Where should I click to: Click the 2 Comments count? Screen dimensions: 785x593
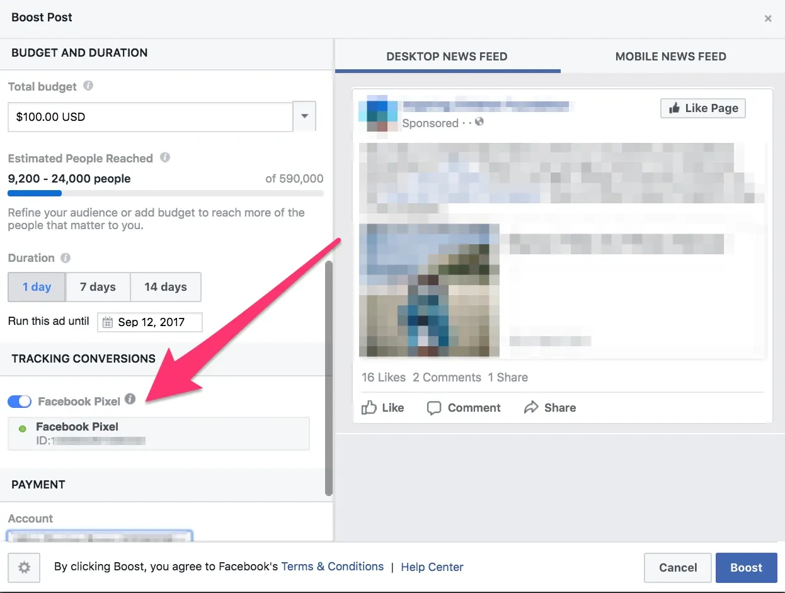click(447, 377)
